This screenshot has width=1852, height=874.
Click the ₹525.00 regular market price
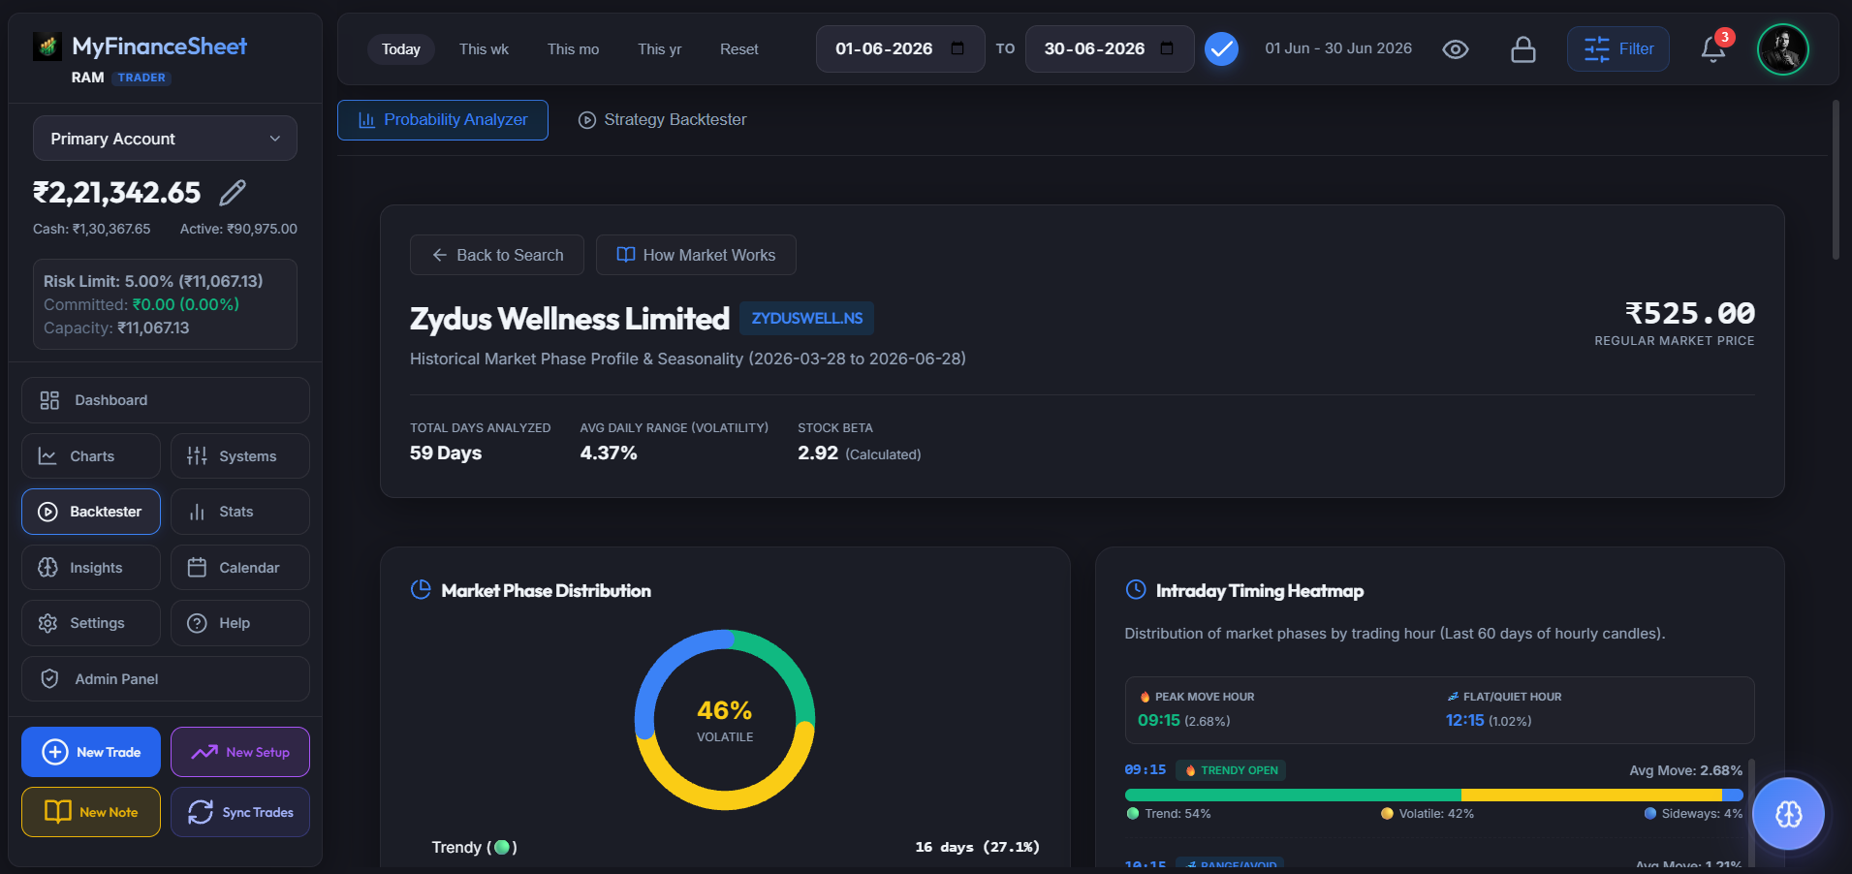(1689, 314)
